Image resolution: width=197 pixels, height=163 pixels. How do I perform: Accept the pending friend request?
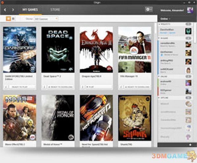[164, 33]
